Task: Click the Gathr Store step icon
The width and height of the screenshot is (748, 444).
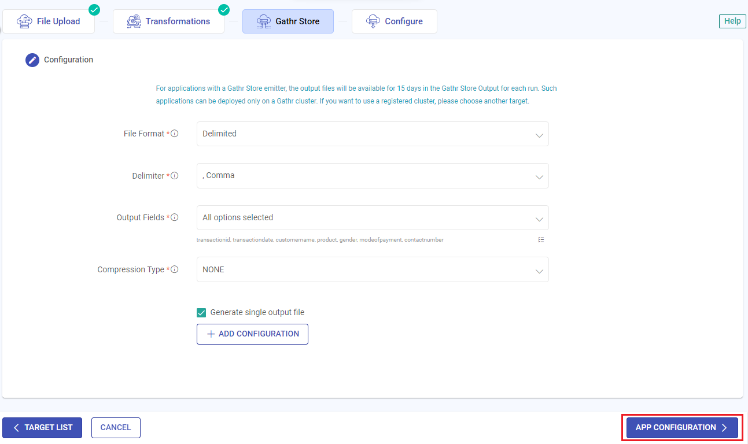Action: coord(264,21)
